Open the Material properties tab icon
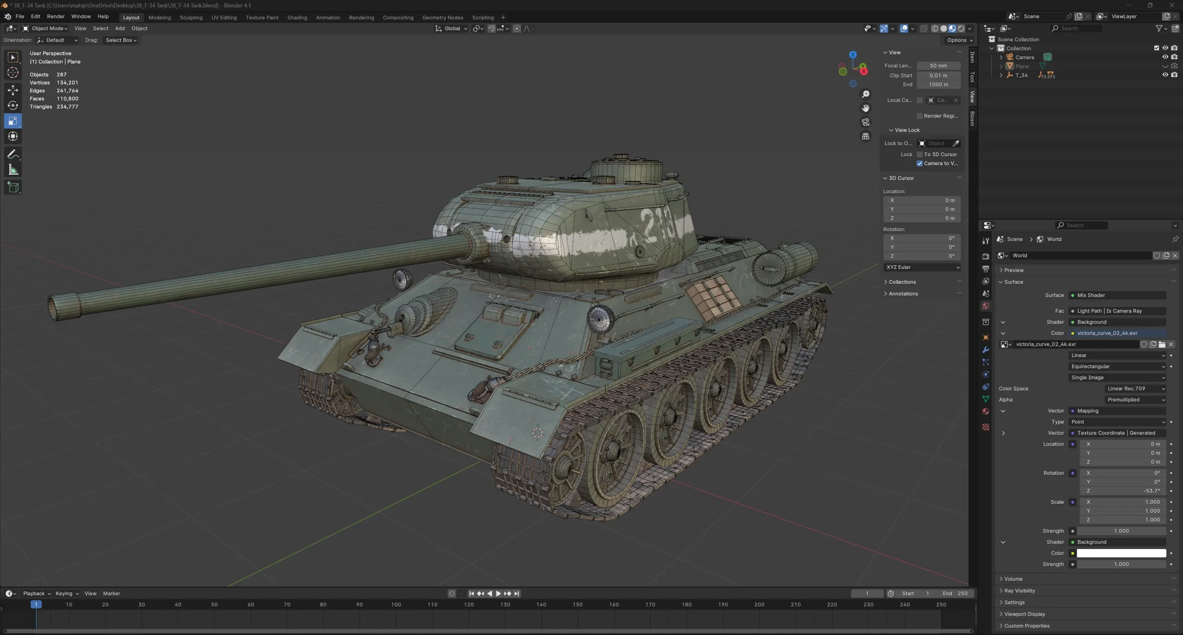Screen dimensions: 1183x635 (x=986, y=411)
